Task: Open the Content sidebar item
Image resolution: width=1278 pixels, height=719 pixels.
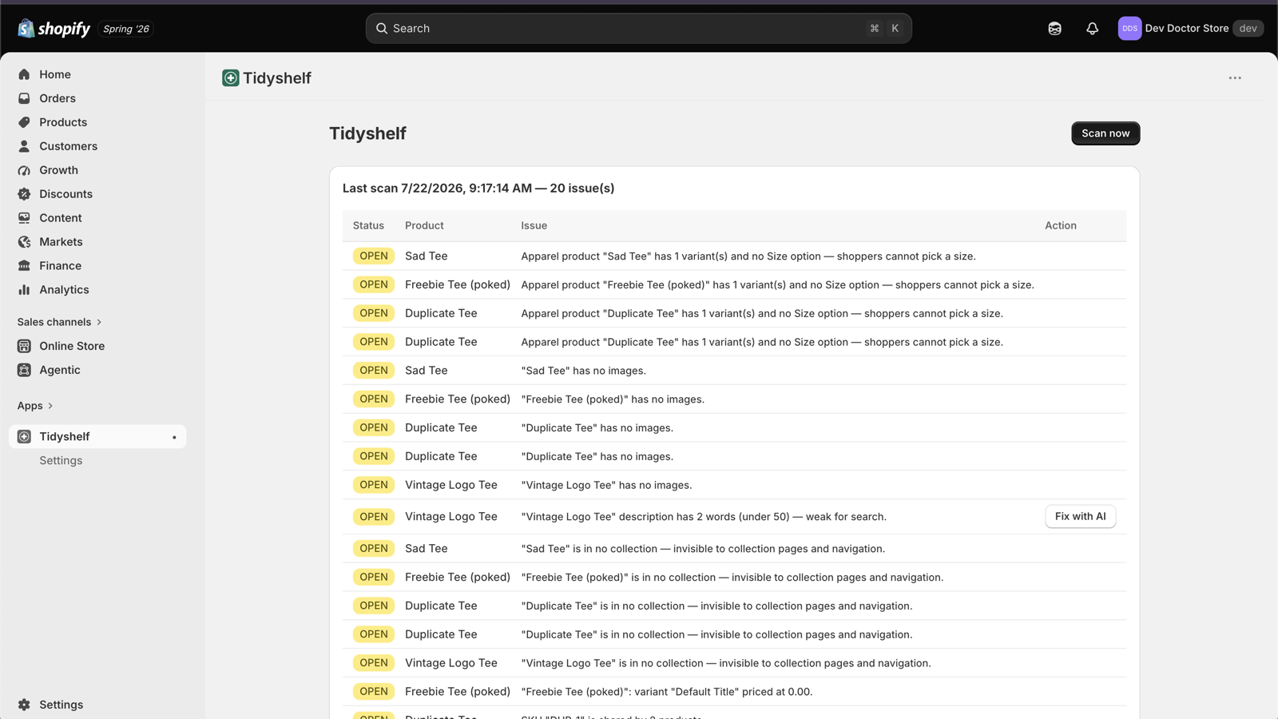Action: [97, 218]
